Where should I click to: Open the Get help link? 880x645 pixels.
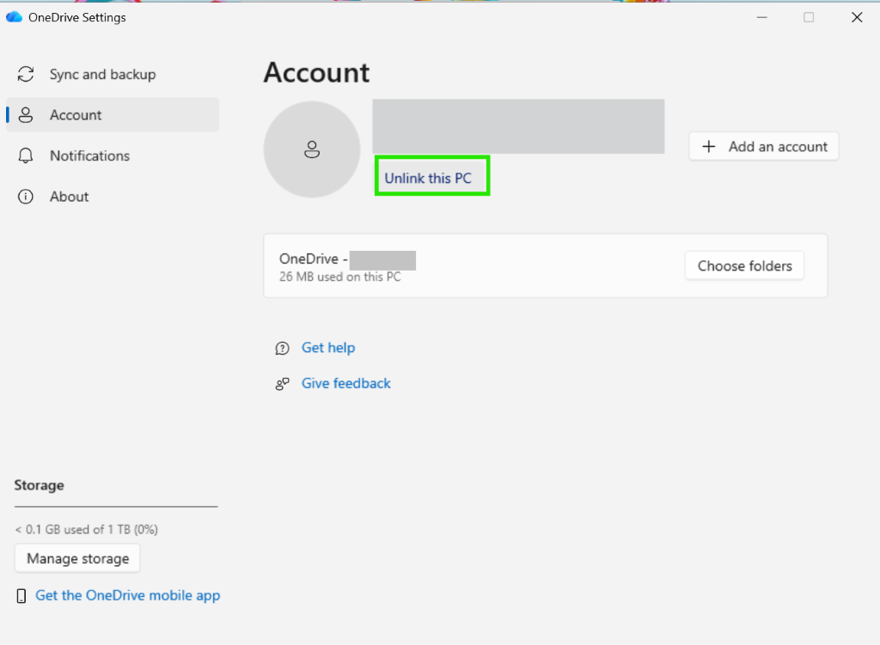point(328,348)
